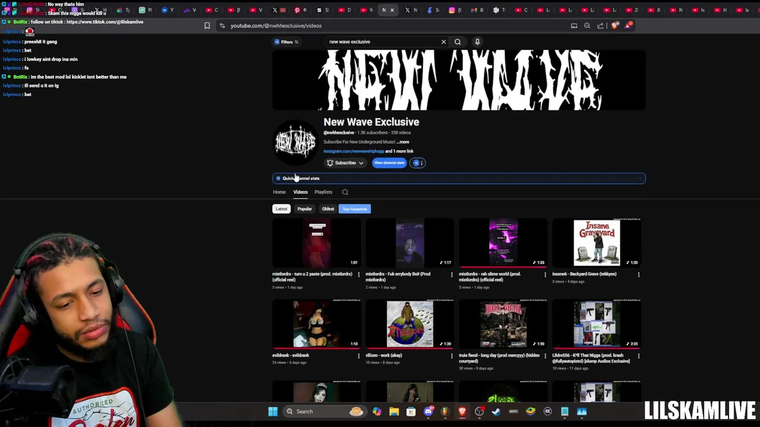
Task: Switch to the Playlists tab
Action: coord(324,192)
